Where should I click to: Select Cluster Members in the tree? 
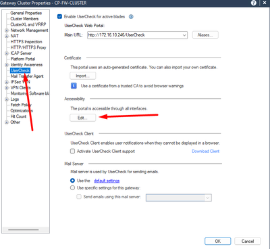click(24, 19)
